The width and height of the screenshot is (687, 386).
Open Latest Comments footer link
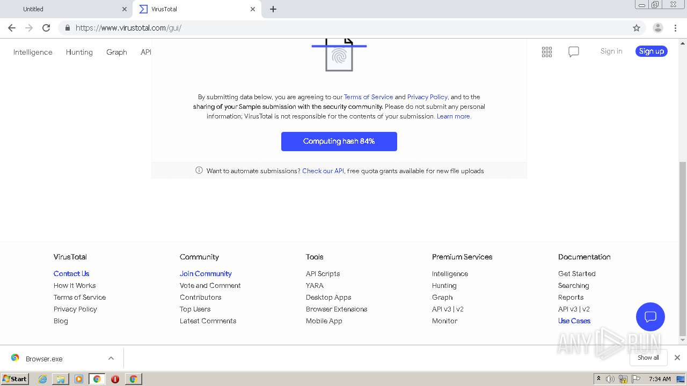pyautogui.click(x=208, y=321)
